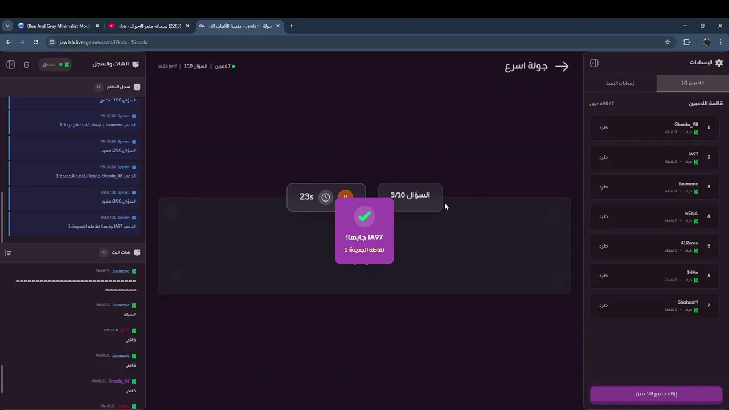This screenshot has height=410, width=729.
Task: Click the السؤال 3/10 header indicator
Action: coord(195,66)
